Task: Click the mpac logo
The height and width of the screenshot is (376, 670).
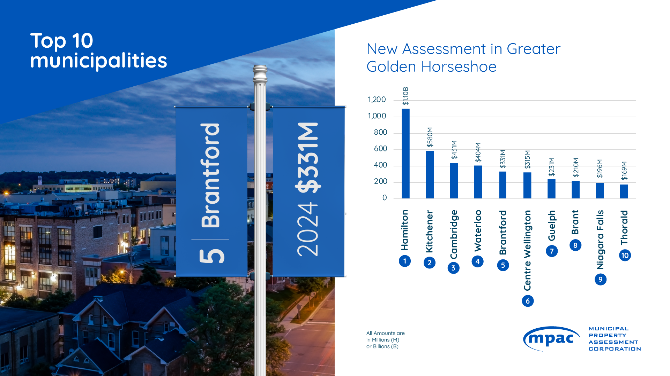Action: (x=551, y=339)
